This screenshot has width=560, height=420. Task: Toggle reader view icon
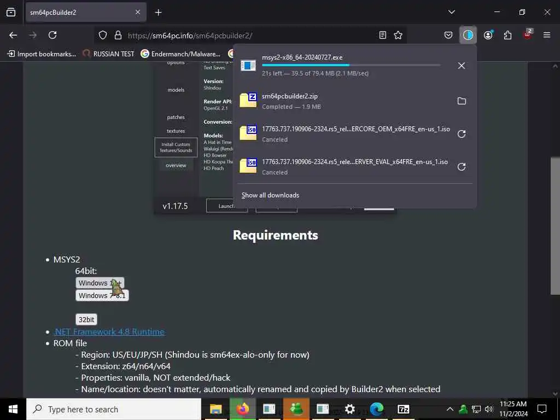[x=382, y=35]
